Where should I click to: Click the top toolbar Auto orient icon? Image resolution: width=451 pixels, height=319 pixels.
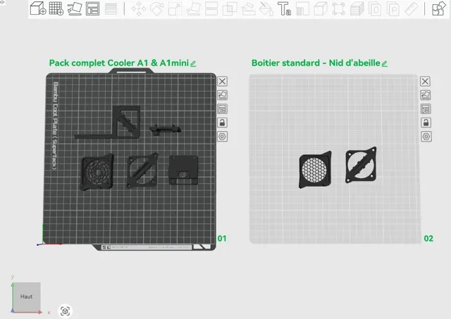coord(75,8)
